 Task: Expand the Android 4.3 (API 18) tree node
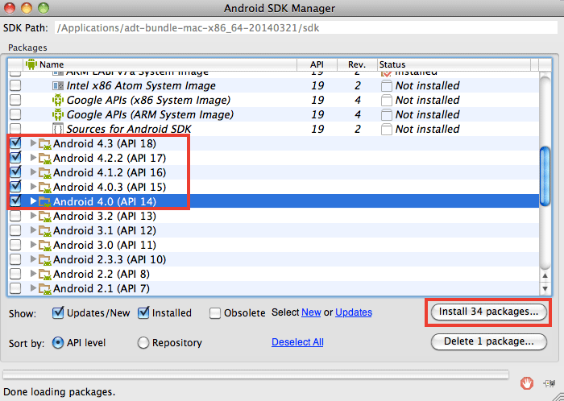click(33, 143)
